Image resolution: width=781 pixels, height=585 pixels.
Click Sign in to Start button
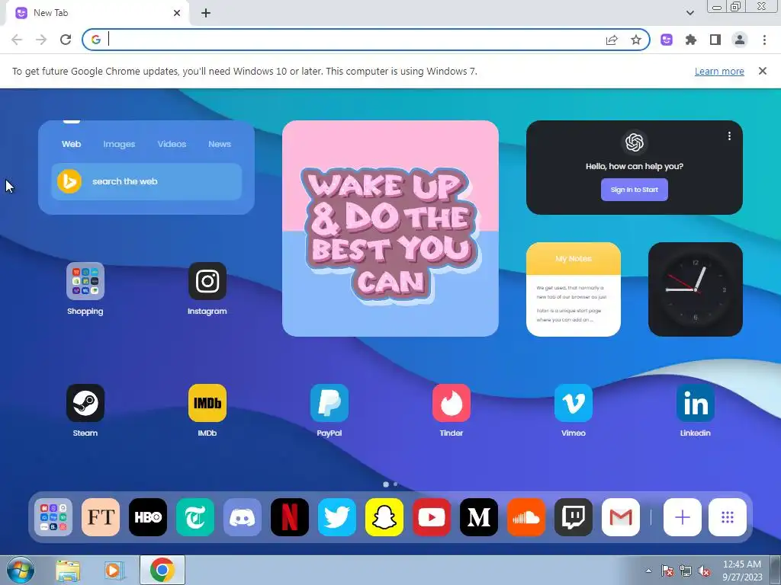pyautogui.click(x=635, y=190)
